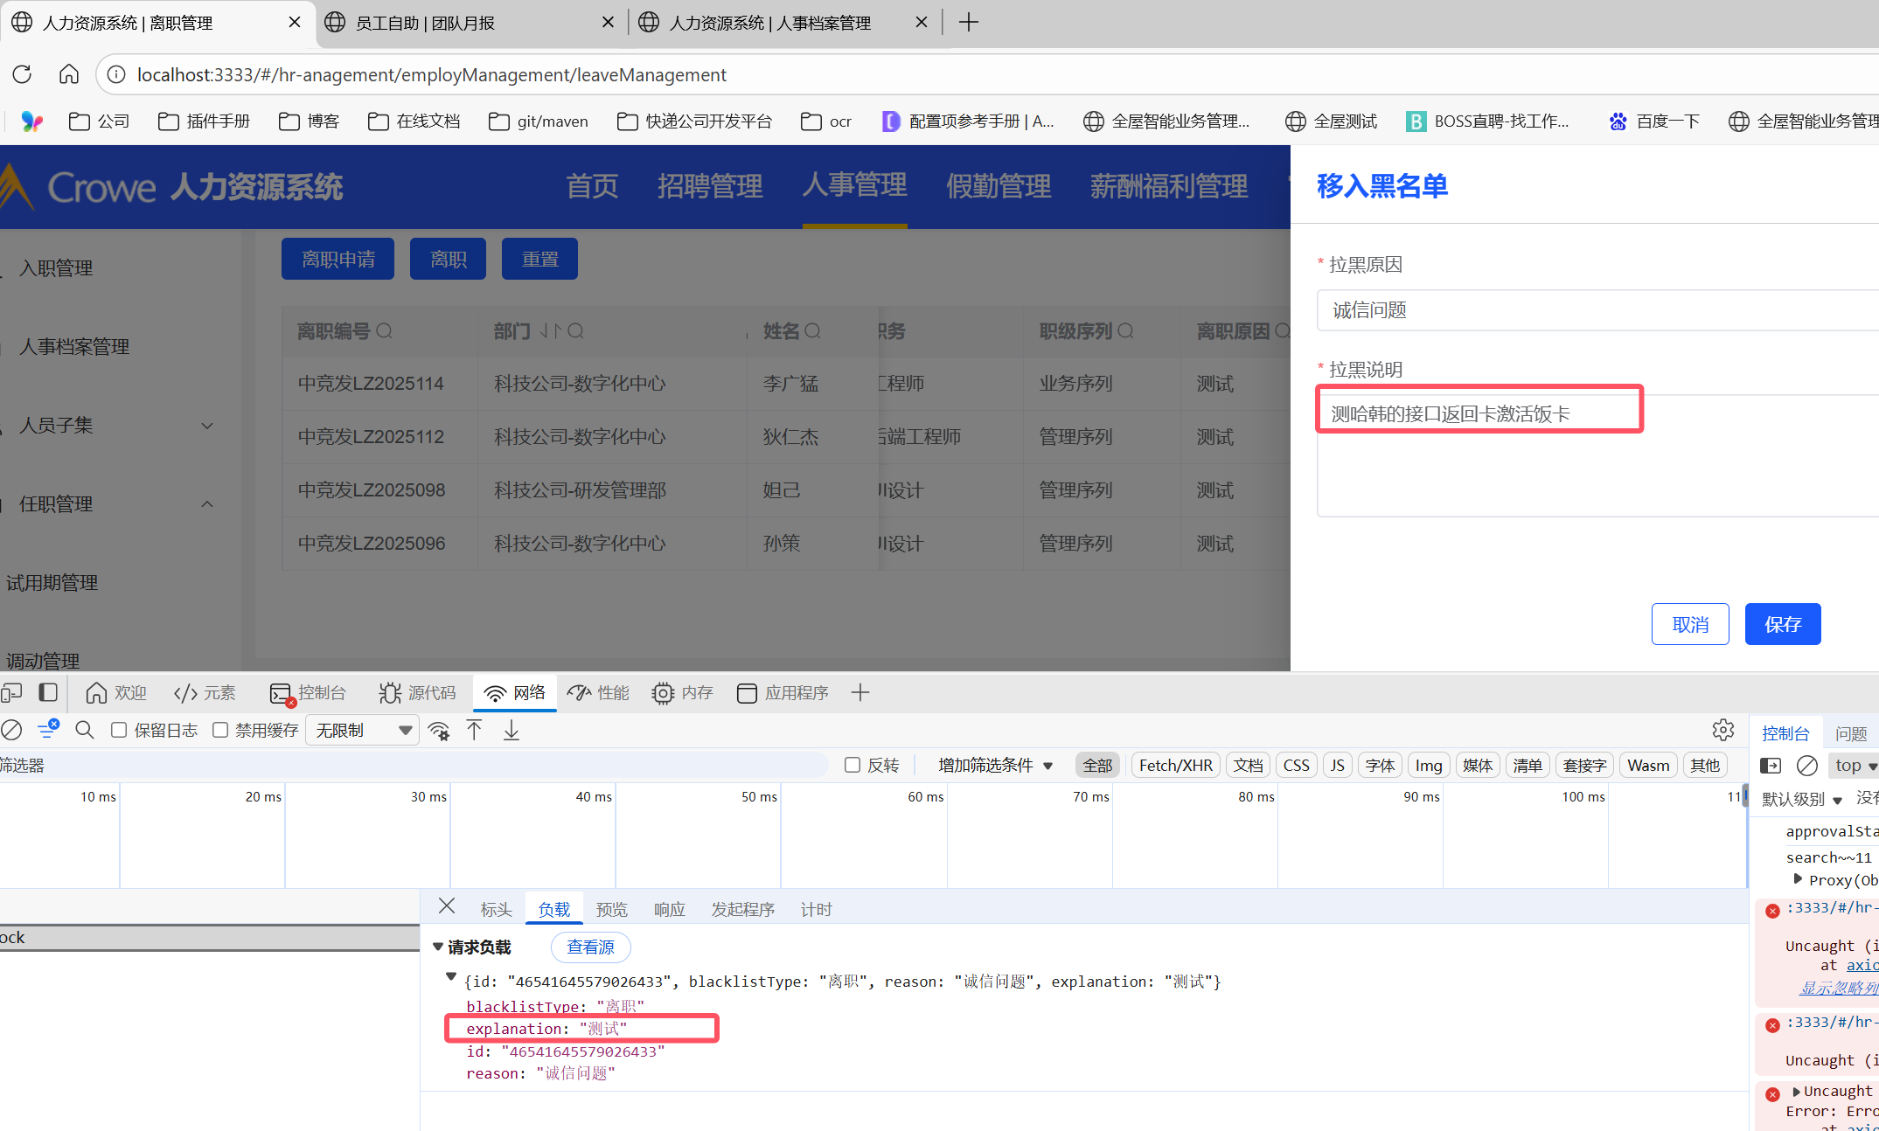Toggle the 反转 filter checkbox

click(853, 765)
